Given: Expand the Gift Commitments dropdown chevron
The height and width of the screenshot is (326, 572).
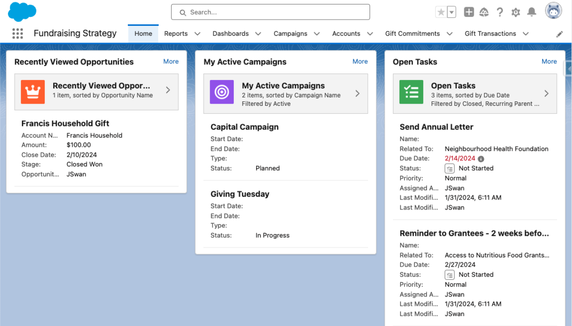Looking at the screenshot, I should click(450, 34).
